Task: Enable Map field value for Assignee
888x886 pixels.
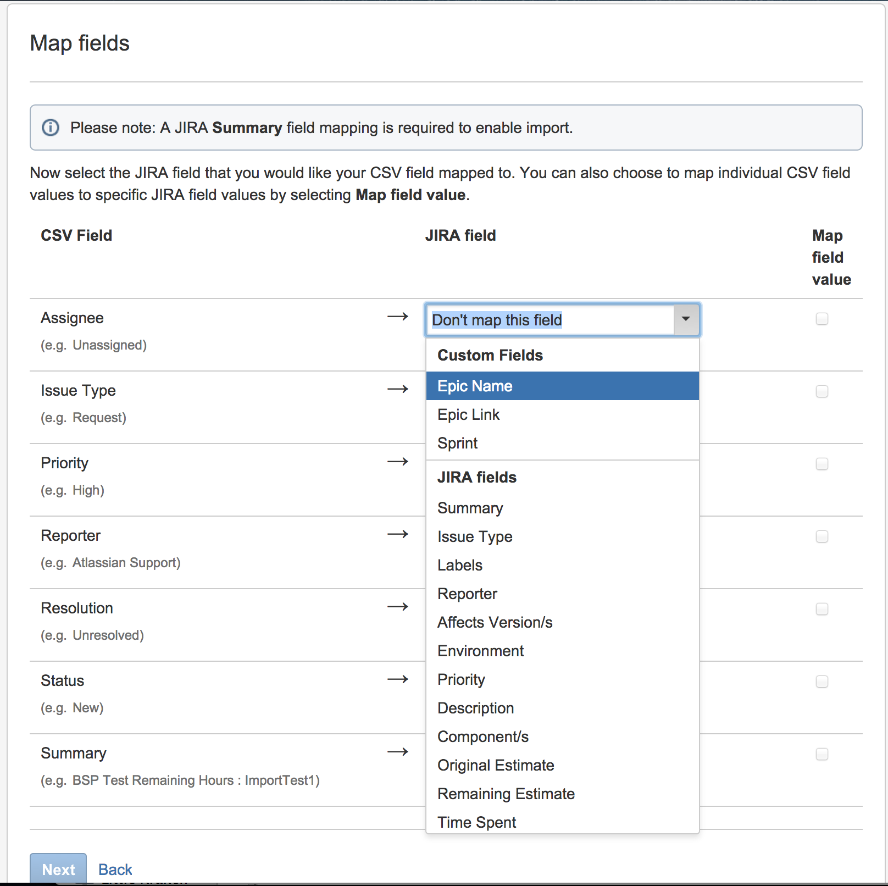Action: [x=822, y=319]
